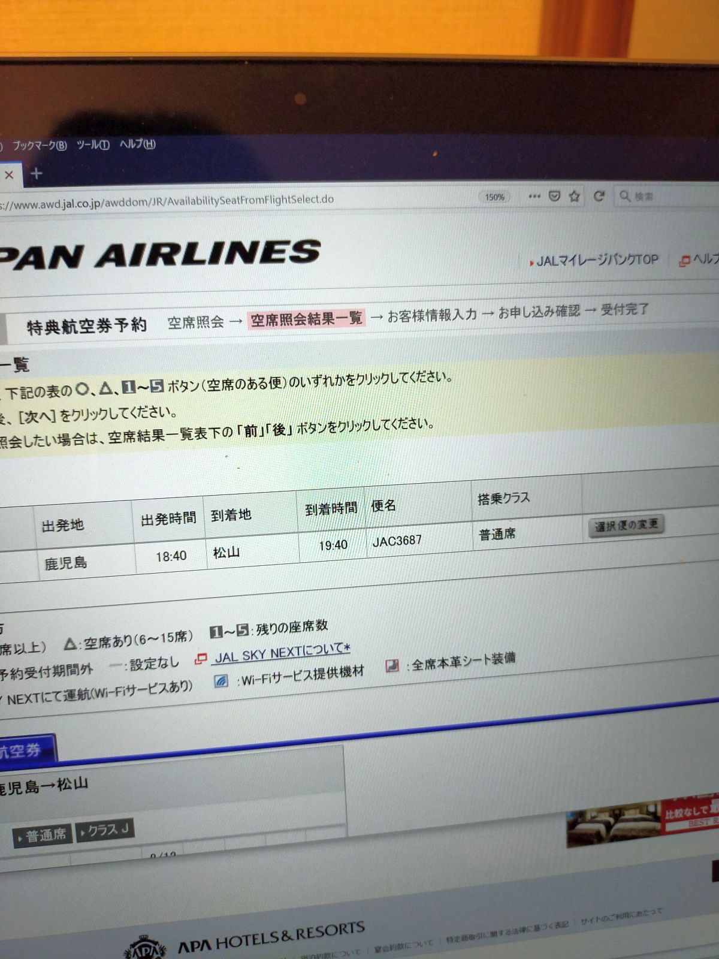The height and width of the screenshot is (959, 719).
Task: Click the external-link icon before JAL SKY NEXT
Action: coord(201,659)
